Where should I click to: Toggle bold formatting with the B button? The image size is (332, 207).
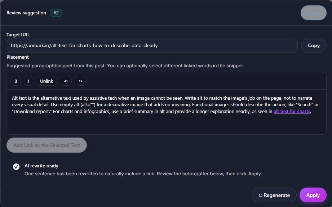click(x=16, y=81)
